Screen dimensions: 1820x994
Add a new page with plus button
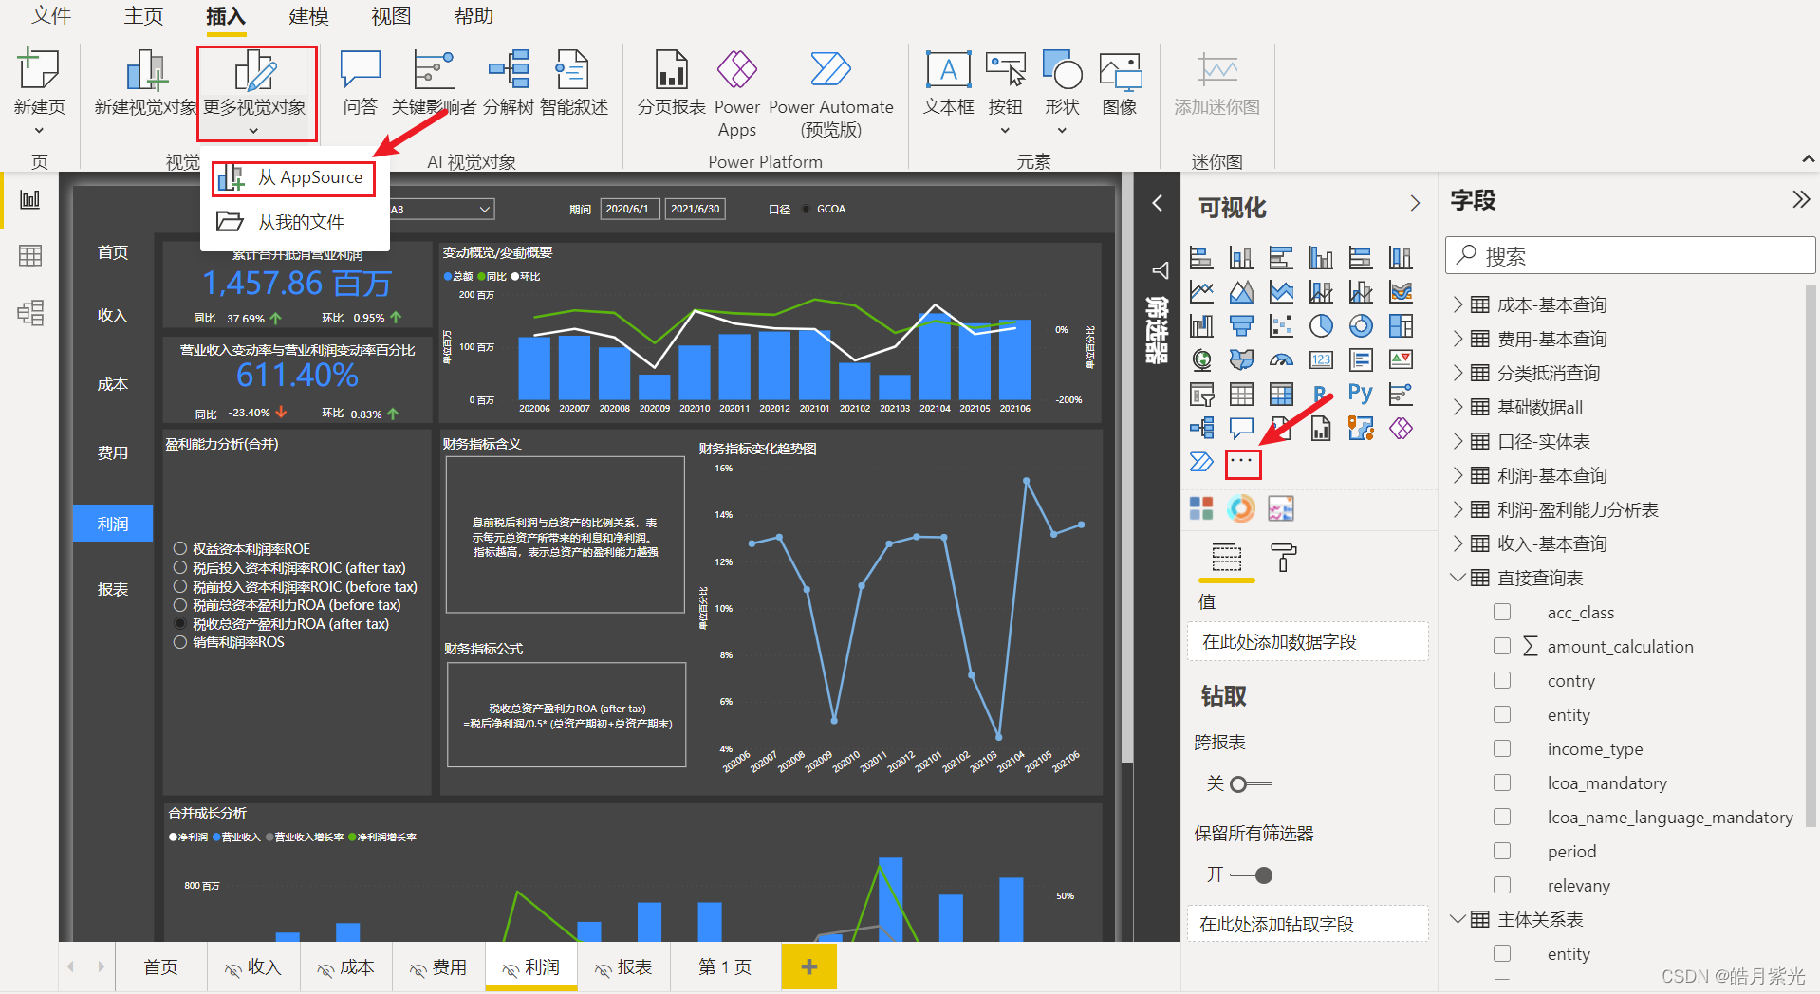(808, 966)
